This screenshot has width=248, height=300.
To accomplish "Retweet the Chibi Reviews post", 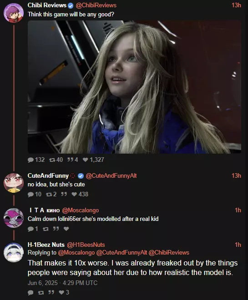I will (x=56, y=160).
